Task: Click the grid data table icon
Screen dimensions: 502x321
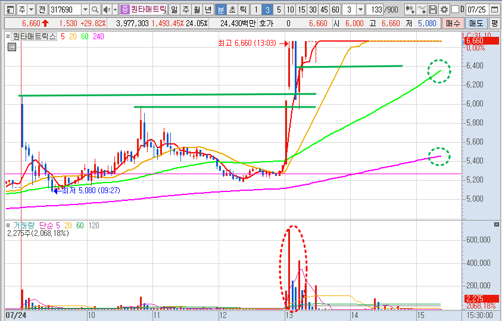Action: (x=12, y=47)
